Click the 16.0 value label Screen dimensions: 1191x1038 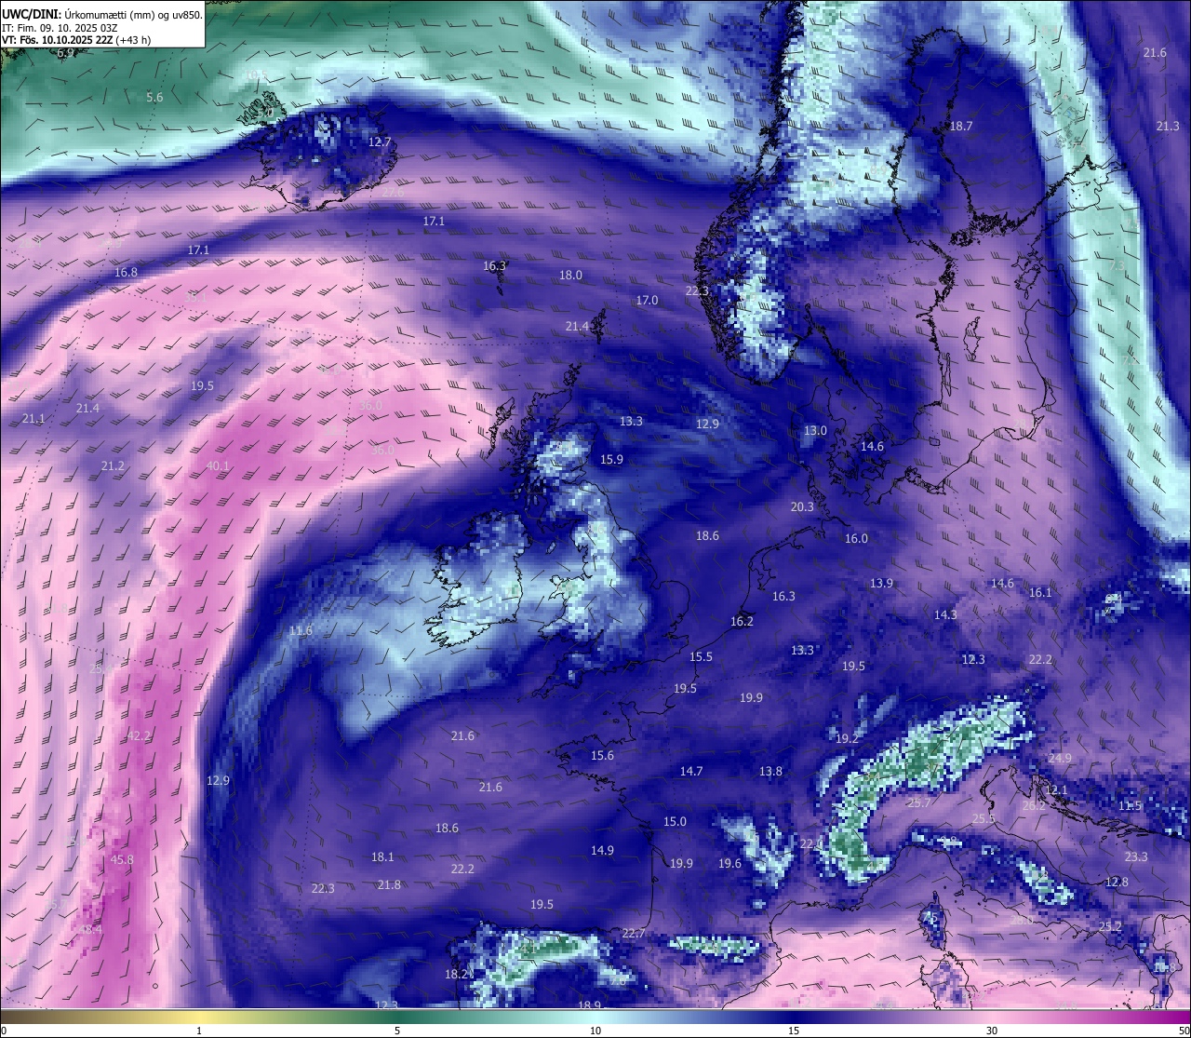[x=856, y=539]
